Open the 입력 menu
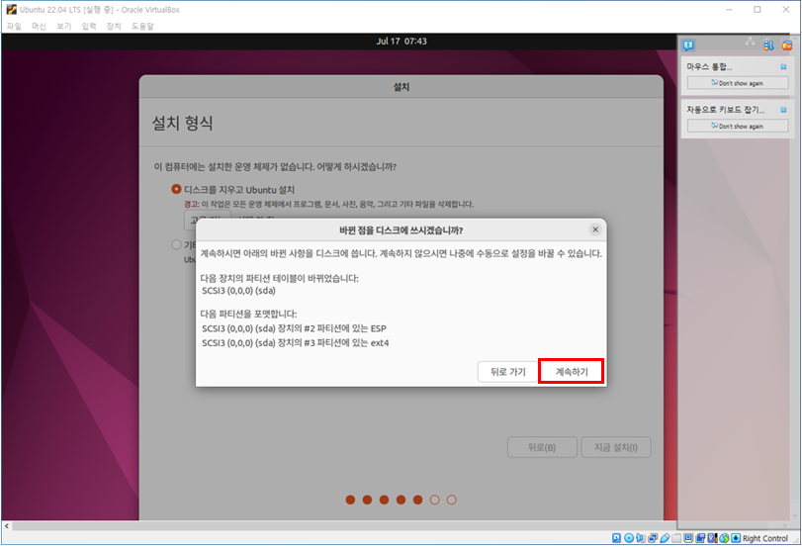This screenshot has width=802, height=547. pyautogui.click(x=89, y=26)
